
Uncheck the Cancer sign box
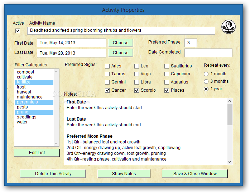pos(107,90)
